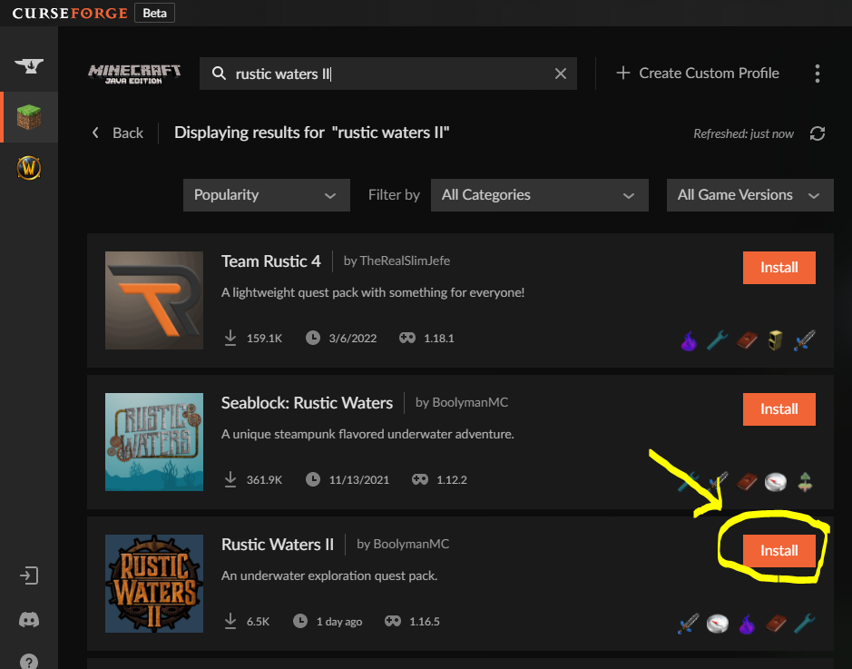Click the 11/13/2021 update date
Screen dimensions: 852x669
click(x=359, y=480)
